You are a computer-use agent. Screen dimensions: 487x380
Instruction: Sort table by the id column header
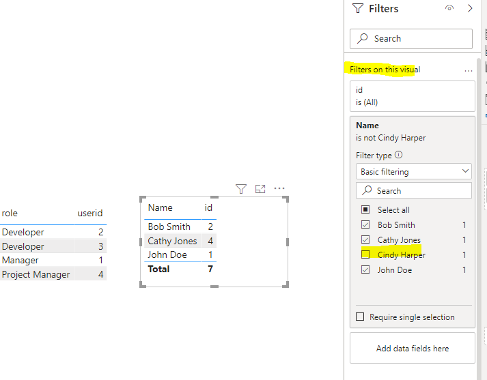point(208,207)
